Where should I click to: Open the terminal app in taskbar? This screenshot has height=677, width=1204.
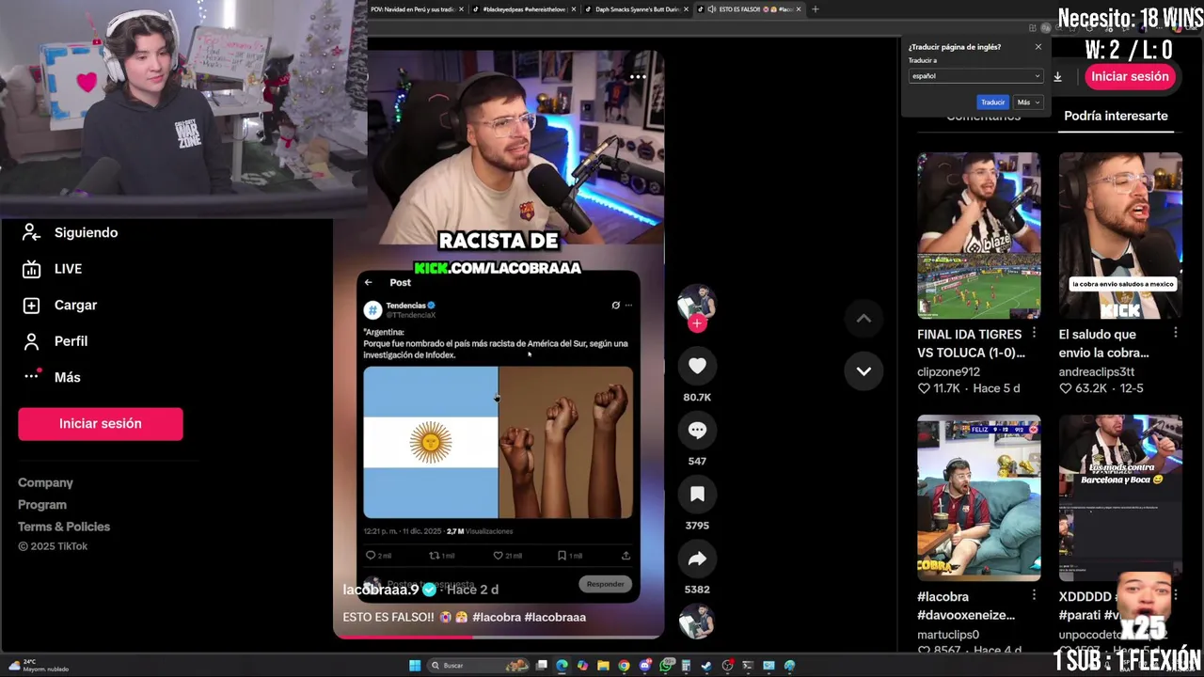(748, 666)
